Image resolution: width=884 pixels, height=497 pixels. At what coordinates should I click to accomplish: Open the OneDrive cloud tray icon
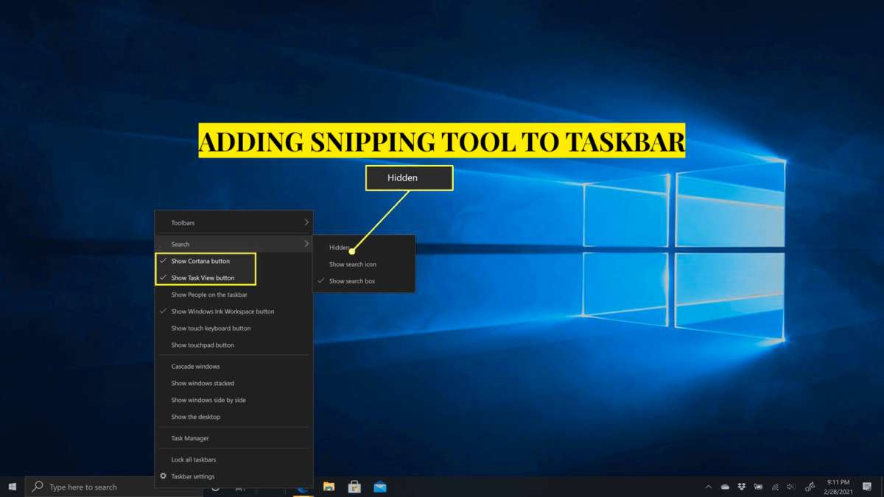point(725,487)
